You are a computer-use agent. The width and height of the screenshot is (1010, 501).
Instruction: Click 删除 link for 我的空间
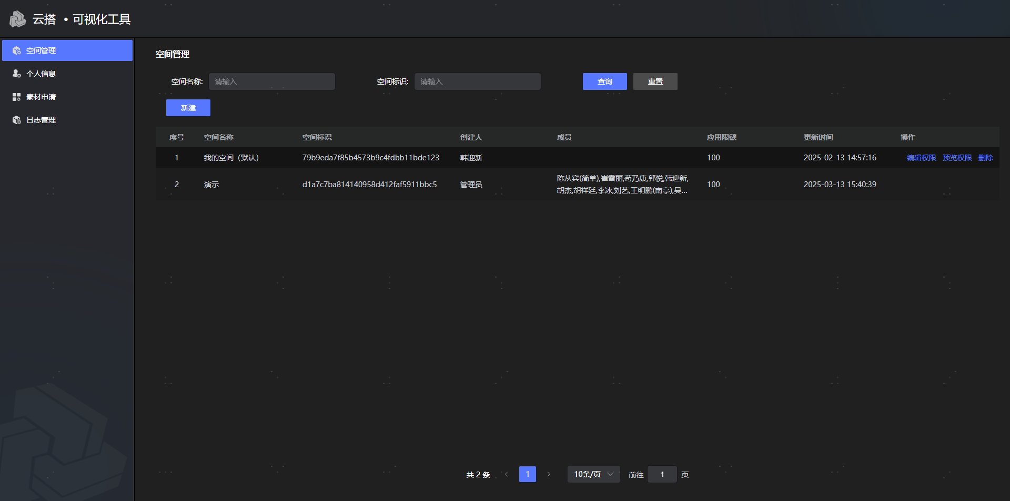click(x=985, y=158)
